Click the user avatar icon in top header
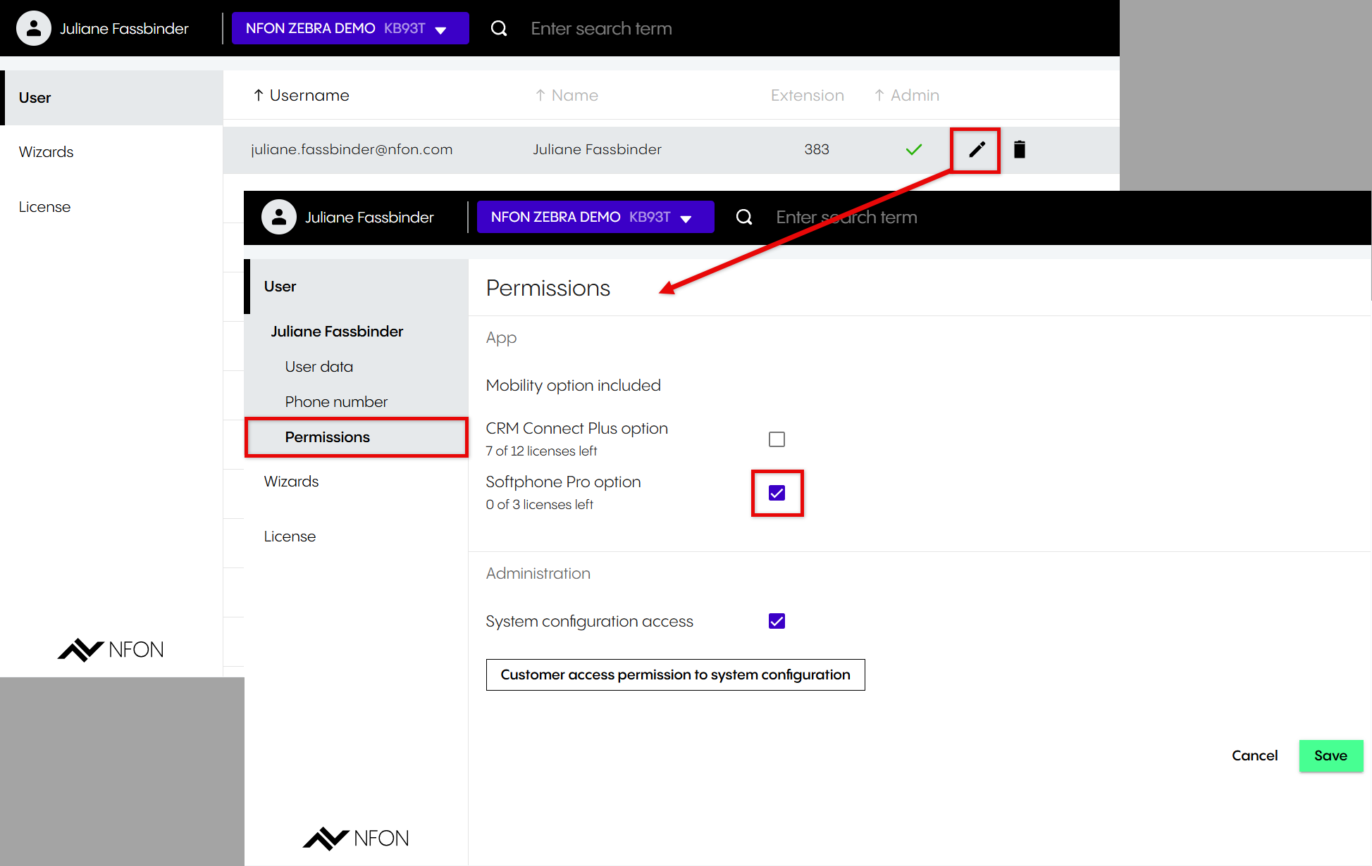Image resolution: width=1372 pixels, height=866 pixels. point(33,28)
